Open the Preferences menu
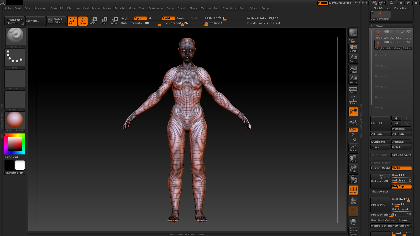The height and width of the screenshot is (236, 420). [x=156, y=8]
